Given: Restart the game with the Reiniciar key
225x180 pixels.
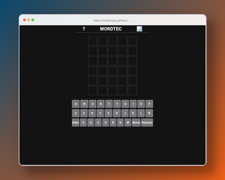Looking at the screenshot, I should 147,122.
